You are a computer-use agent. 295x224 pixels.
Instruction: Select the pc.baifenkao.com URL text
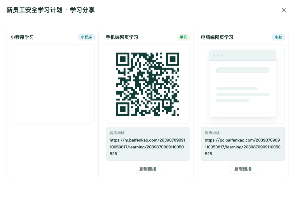[x=243, y=147]
